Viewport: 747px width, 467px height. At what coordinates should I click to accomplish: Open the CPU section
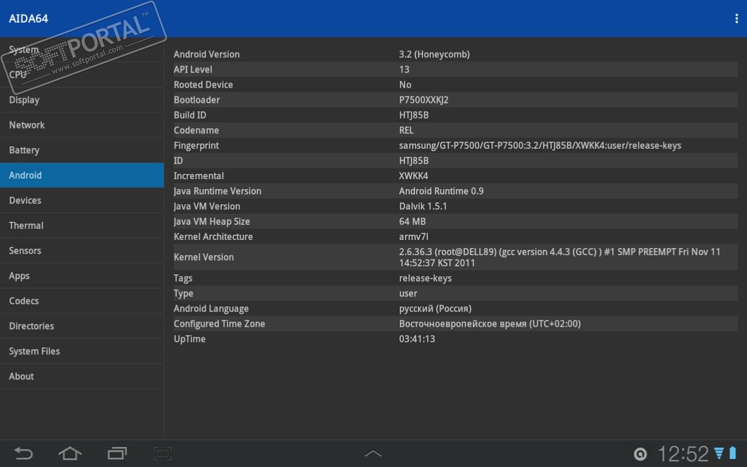(82, 75)
